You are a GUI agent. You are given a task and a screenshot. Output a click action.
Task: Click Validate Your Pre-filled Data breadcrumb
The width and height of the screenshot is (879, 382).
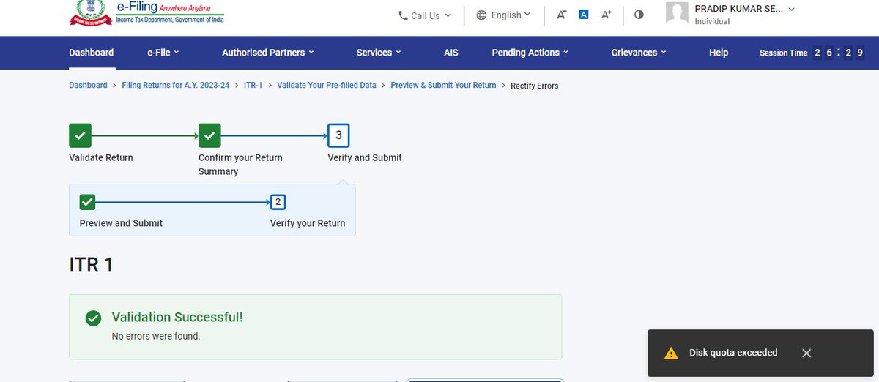tap(327, 86)
